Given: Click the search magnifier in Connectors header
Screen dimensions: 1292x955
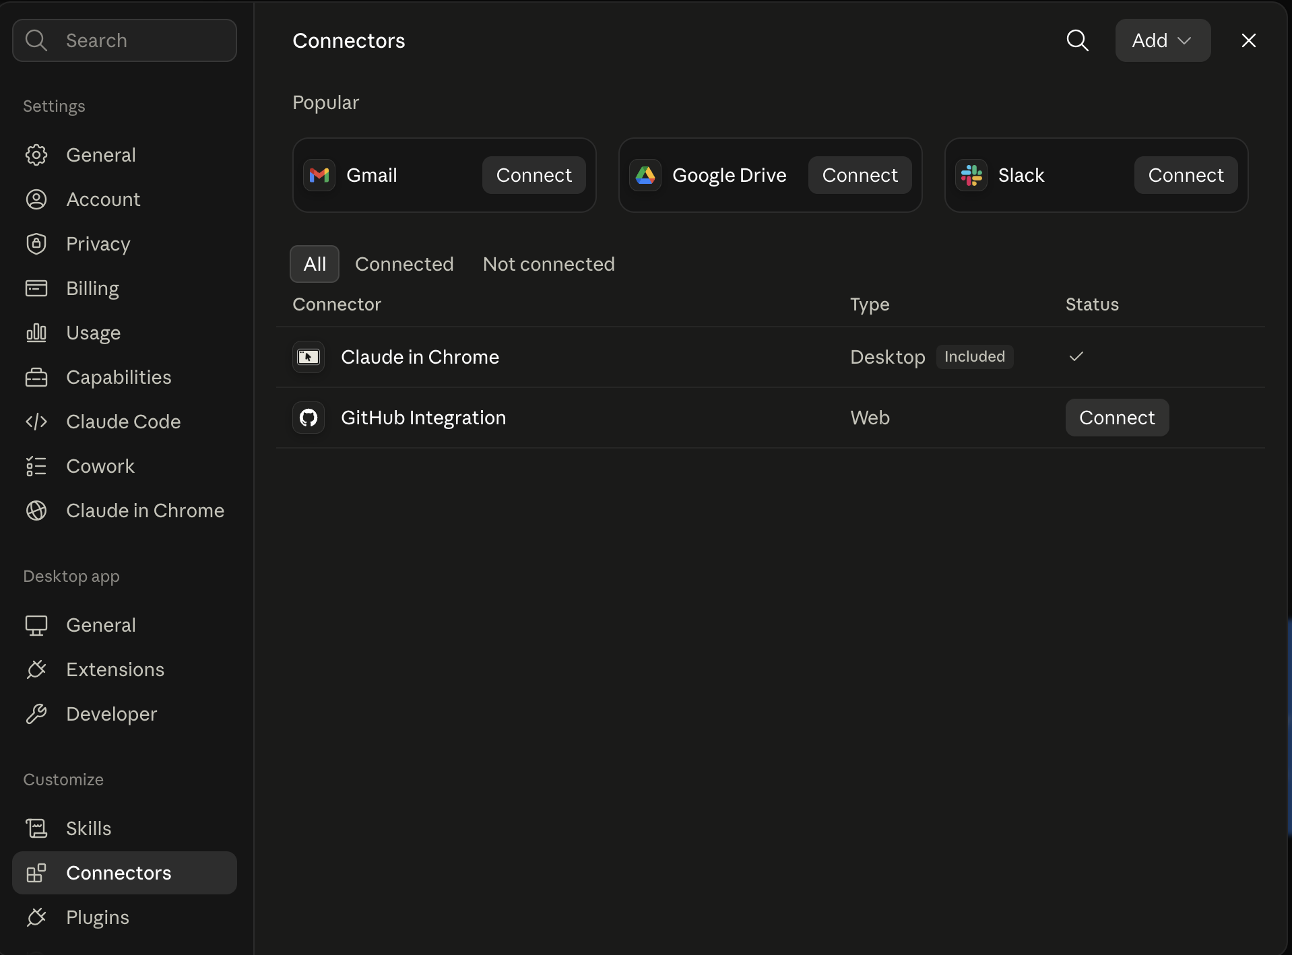Looking at the screenshot, I should (x=1078, y=40).
